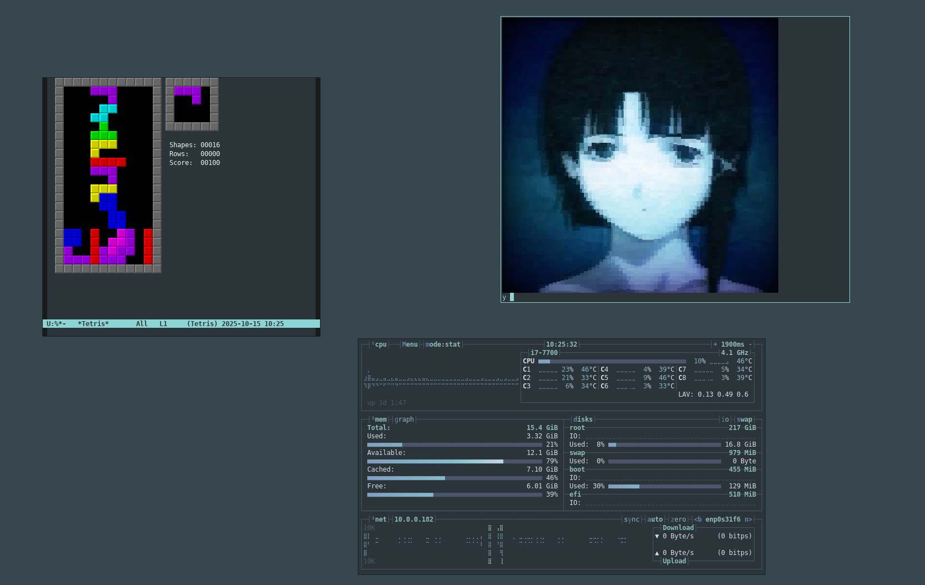Toggle swap display in disks panel header
This screenshot has width=925, height=585.
(x=744, y=419)
